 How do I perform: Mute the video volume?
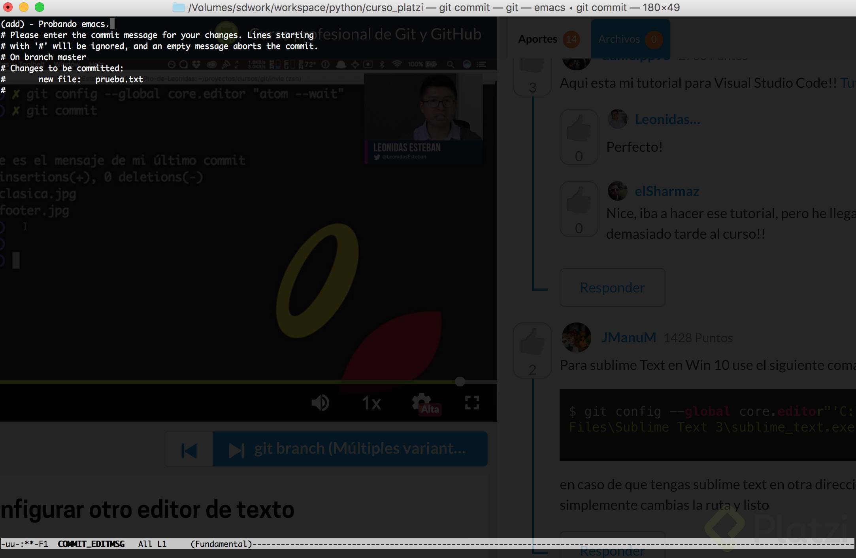coord(321,403)
